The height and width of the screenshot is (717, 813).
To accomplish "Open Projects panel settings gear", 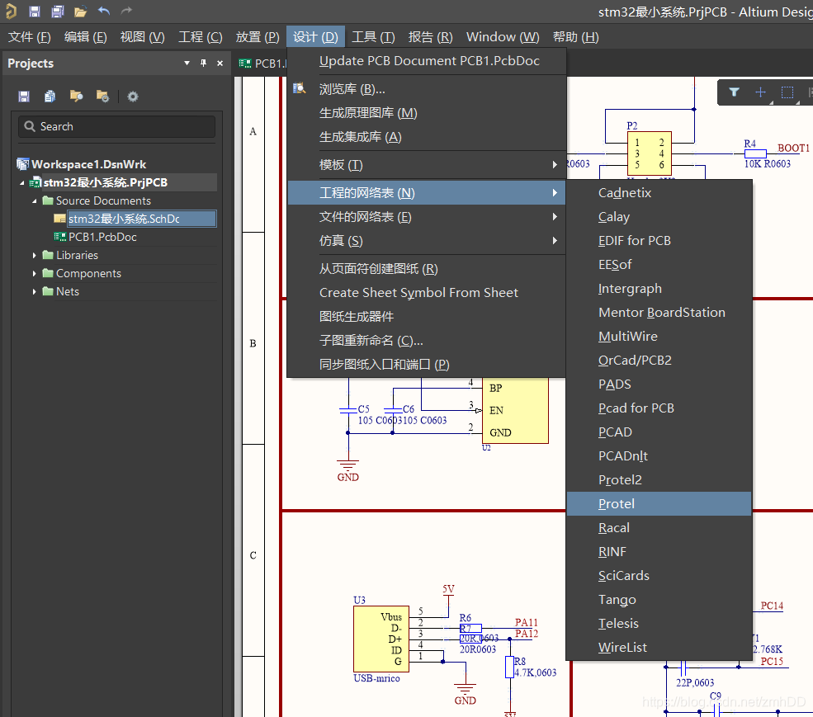I will [133, 97].
